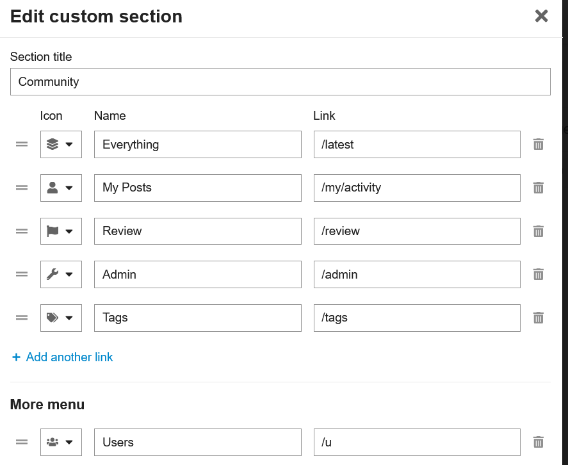Click the /latest link field
568x465 pixels.
417,144
